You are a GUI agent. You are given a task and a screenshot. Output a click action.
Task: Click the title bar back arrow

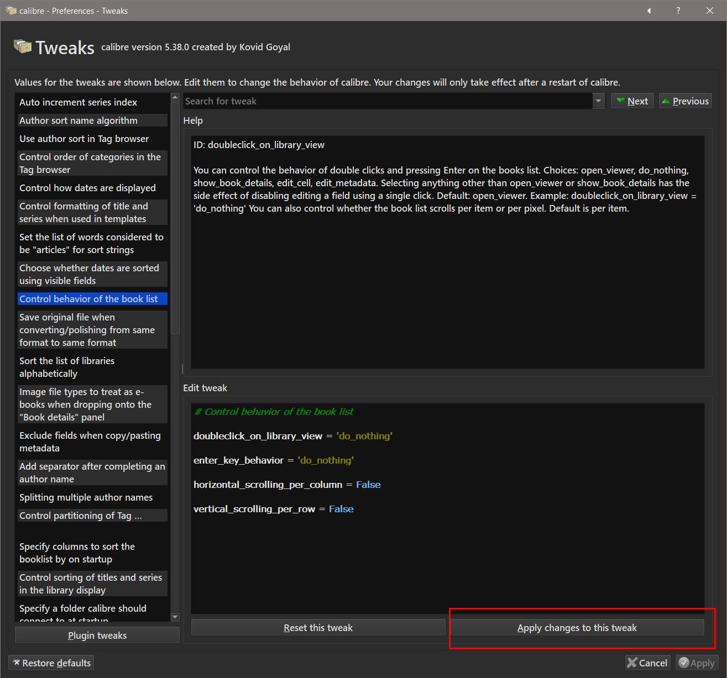tap(649, 10)
